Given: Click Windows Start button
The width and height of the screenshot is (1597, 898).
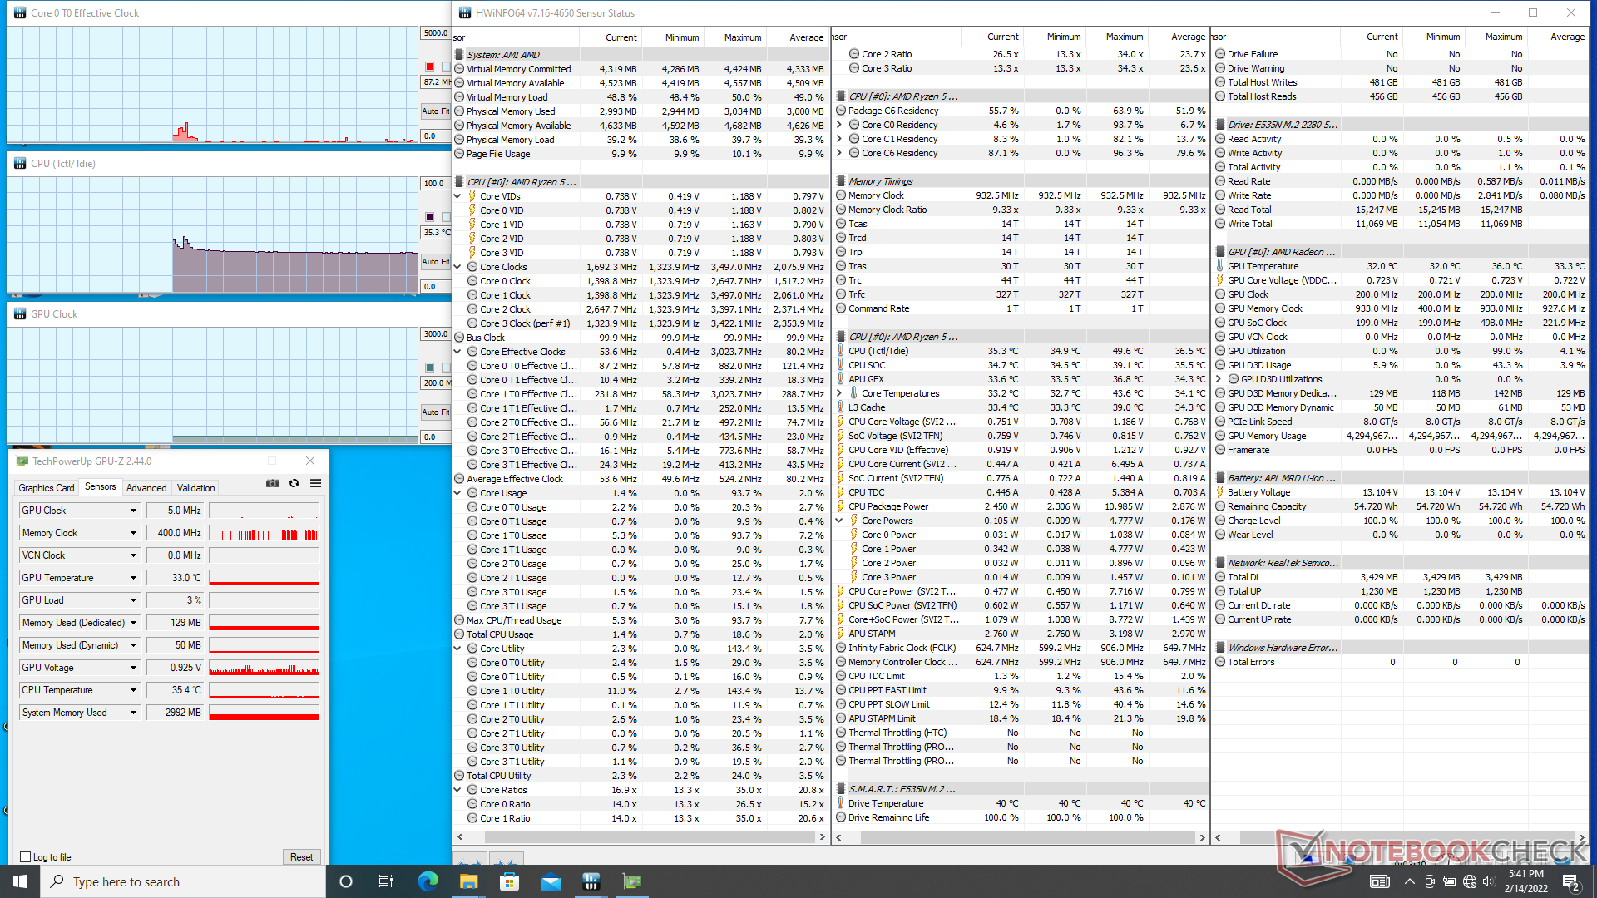Looking at the screenshot, I should point(20,881).
